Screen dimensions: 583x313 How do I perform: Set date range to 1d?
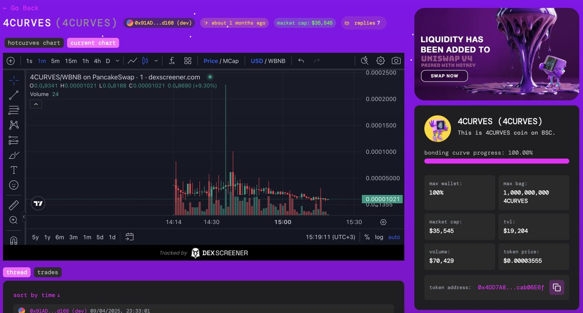point(112,237)
